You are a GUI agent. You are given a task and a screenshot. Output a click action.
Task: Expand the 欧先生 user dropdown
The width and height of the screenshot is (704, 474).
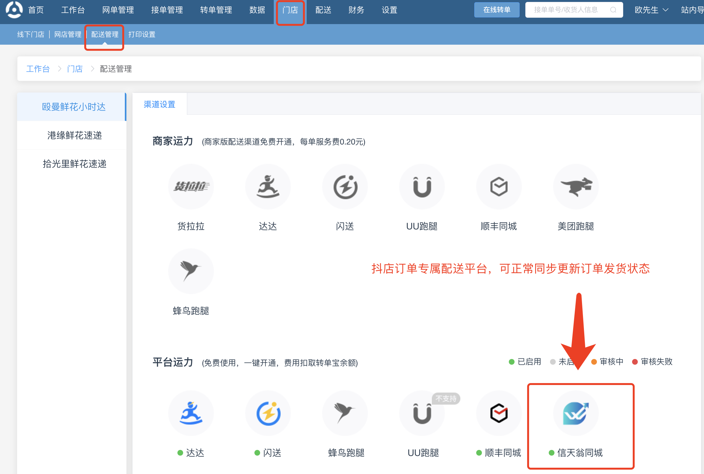(x=651, y=10)
